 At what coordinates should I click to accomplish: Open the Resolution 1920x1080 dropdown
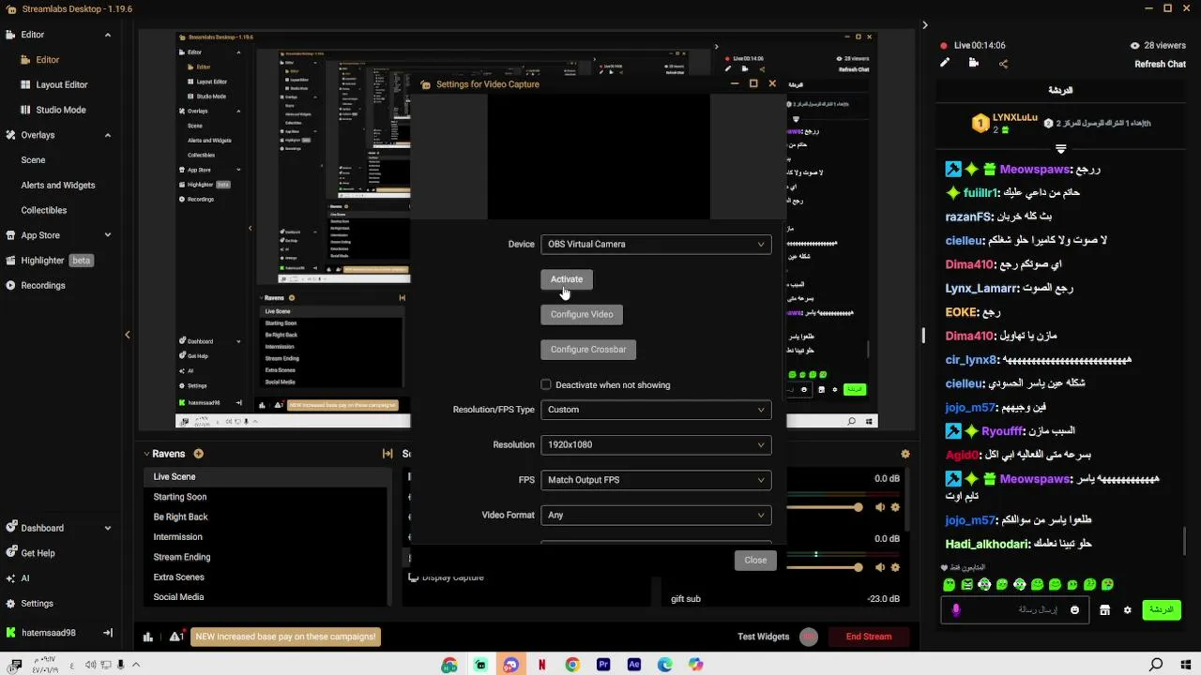pyautogui.click(x=656, y=444)
